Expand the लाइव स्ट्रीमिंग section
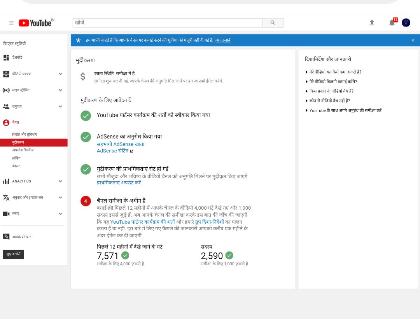 click(60, 90)
